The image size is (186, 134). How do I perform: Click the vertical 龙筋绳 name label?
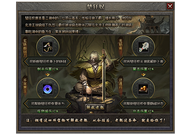pos(121,45)
